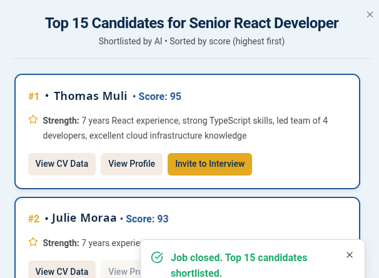Invite Thomas Muli to Interview
Image resolution: width=379 pixels, height=278 pixels.
pos(210,164)
